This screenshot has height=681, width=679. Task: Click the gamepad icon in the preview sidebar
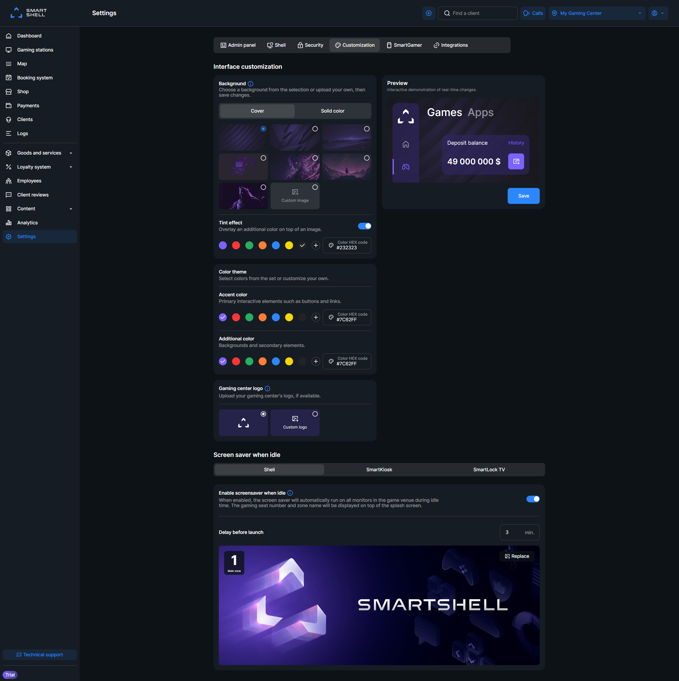coord(406,167)
